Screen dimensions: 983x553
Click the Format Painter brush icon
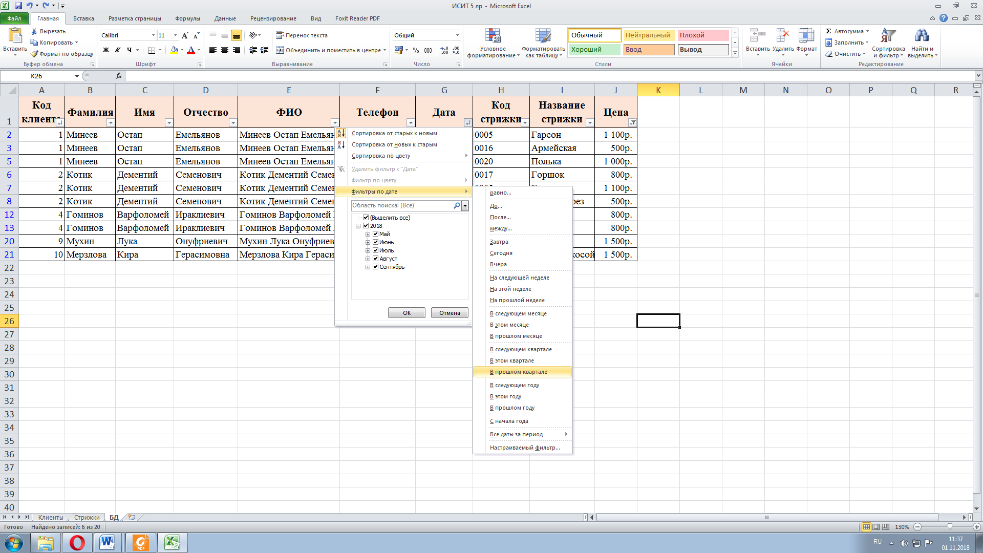34,54
